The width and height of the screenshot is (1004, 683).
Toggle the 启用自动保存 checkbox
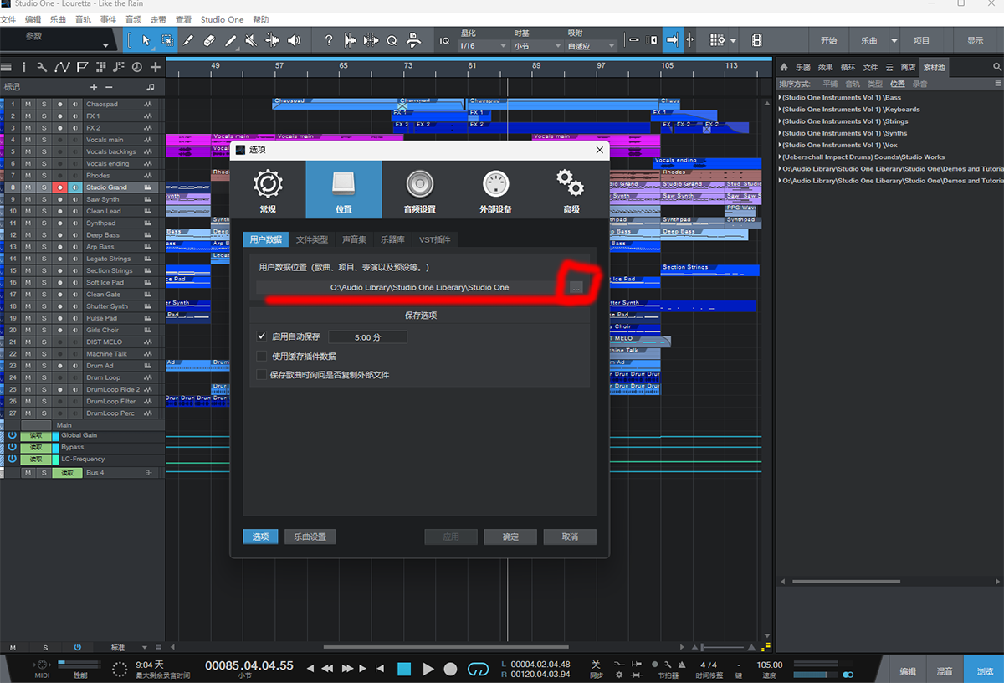pyautogui.click(x=261, y=336)
